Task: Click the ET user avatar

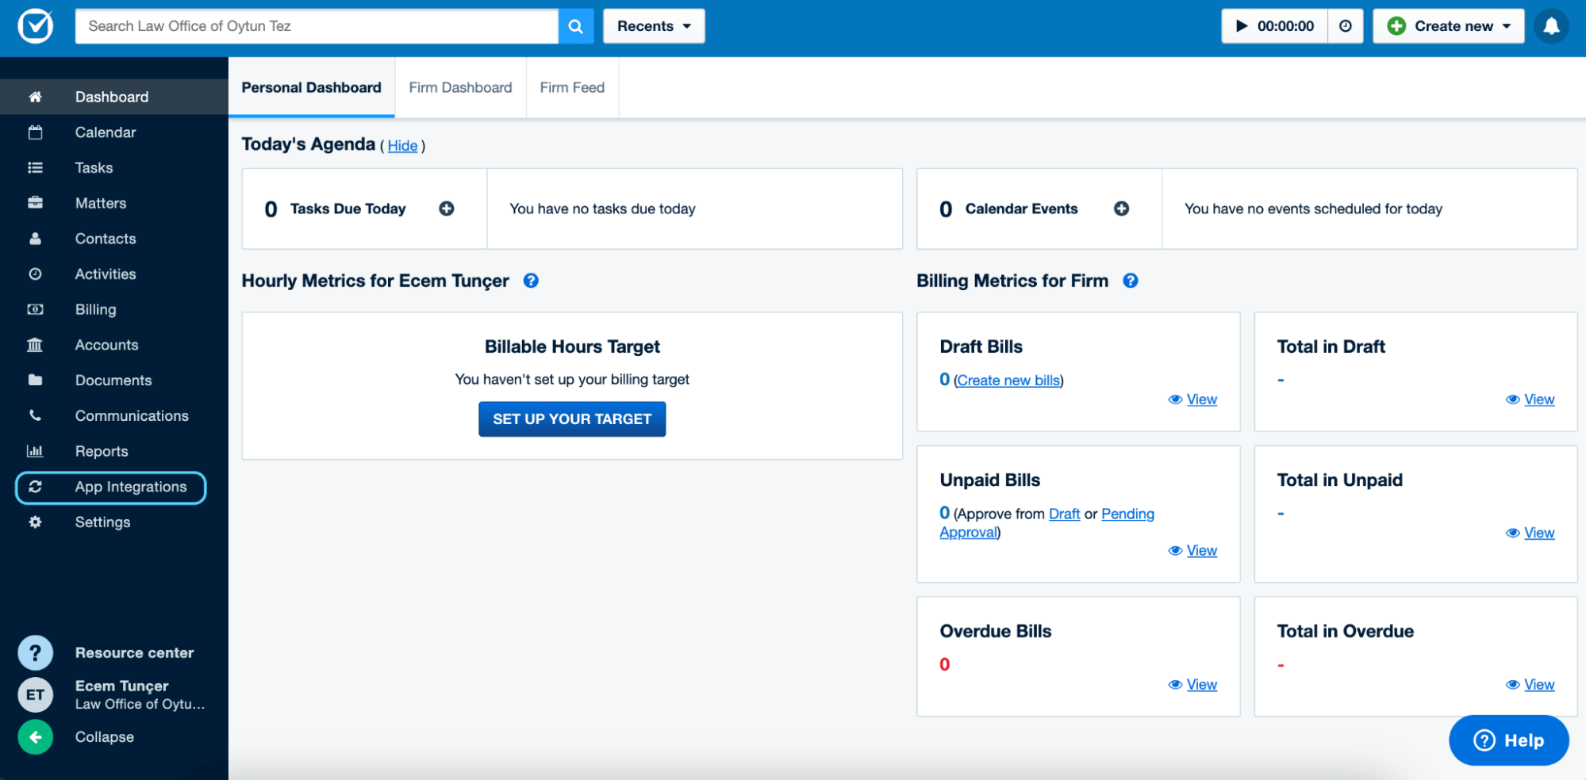Action: (x=36, y=695)
